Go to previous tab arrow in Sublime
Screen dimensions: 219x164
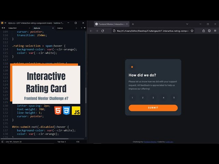coord(2,28)
